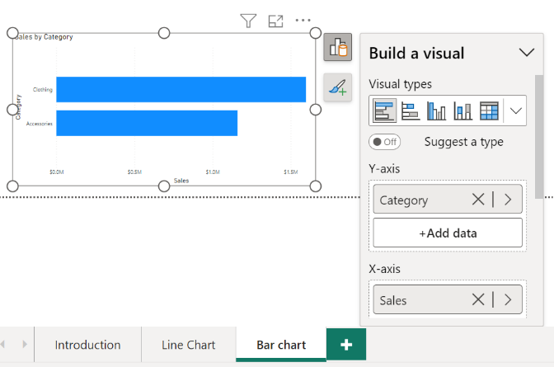
Task: Select the table visual type
Action: [x=489, y=111]
